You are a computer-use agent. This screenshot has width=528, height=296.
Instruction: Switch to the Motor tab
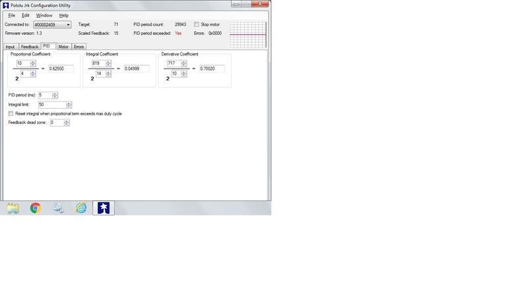(63, 47)
